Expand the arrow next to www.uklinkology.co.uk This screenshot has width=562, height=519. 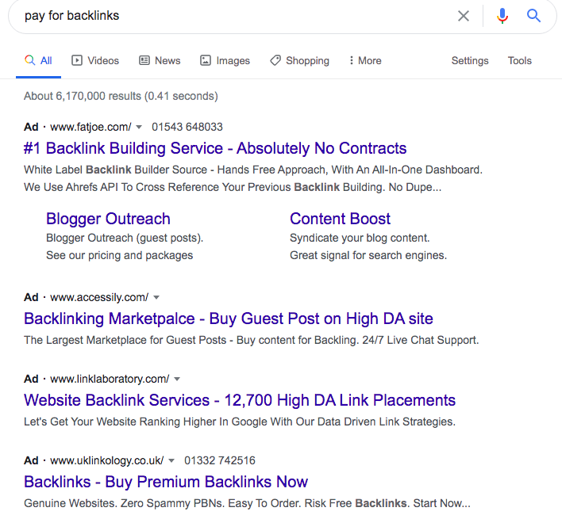click(x=171, y=460)
